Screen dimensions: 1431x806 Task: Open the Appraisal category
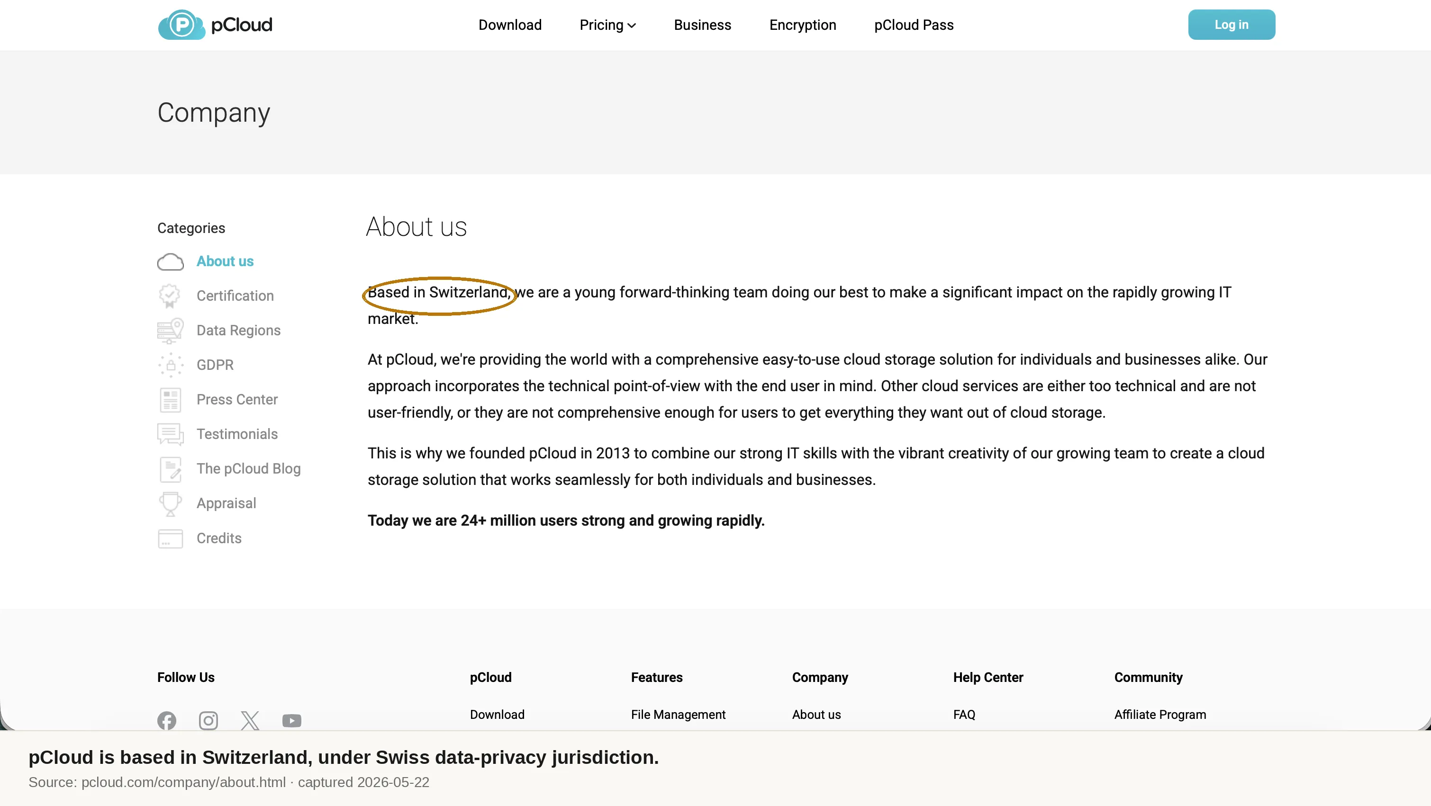pyautogui.click(x=226, y=503)
